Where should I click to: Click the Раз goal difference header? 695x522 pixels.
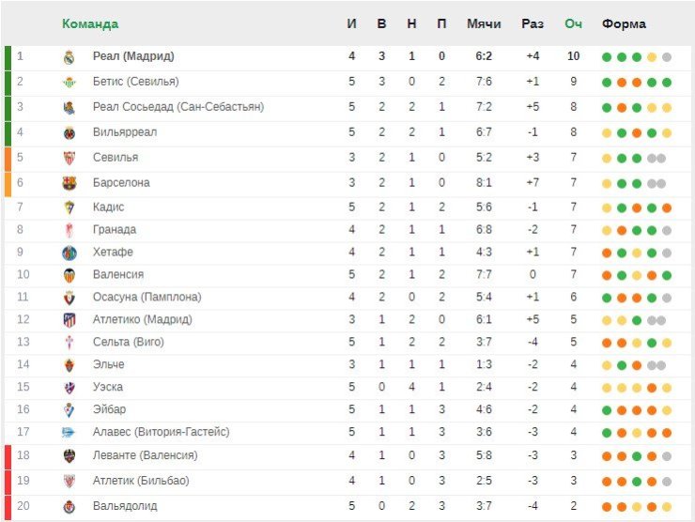tap(533, 23)
